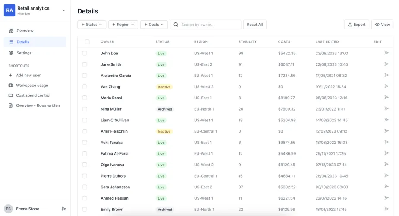Click the plus icon for Add new user
The image size is (399, 216).
(x=10, y=76)
